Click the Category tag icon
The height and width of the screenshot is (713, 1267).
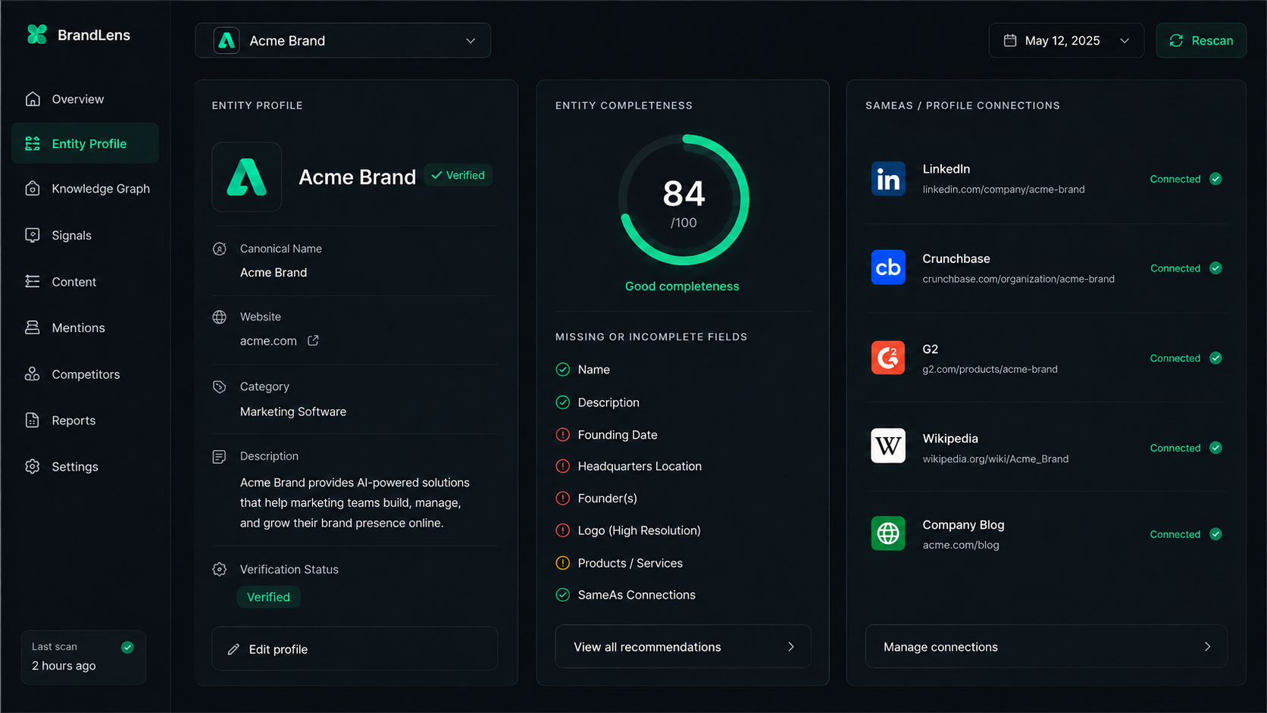220,387
